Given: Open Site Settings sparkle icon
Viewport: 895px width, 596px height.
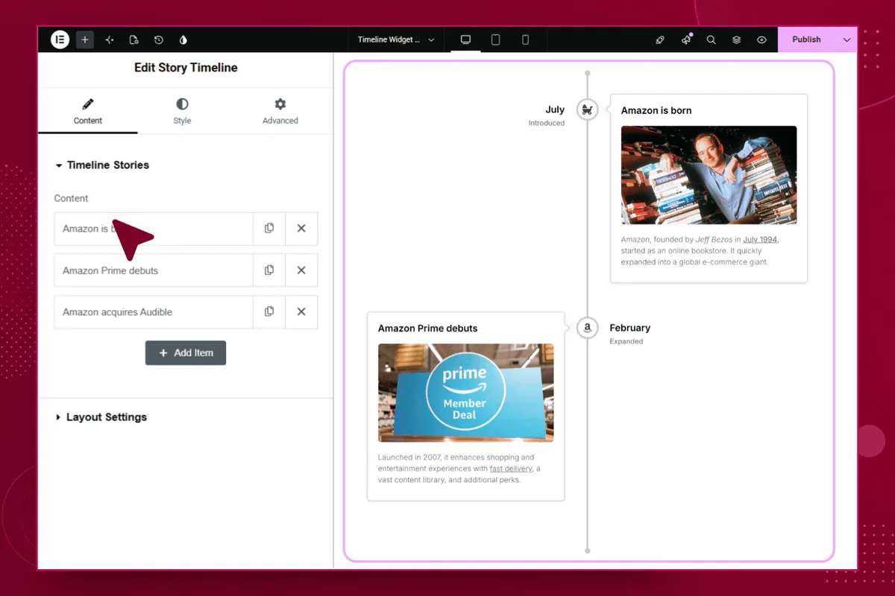Looking at the screenshot, I should coord(110,39).
